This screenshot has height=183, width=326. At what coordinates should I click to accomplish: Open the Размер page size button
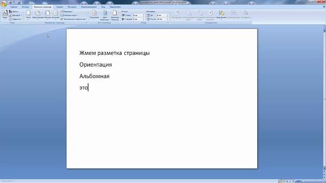(x=47, y=15)
